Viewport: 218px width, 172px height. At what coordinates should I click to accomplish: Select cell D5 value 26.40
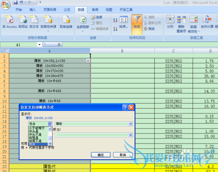click(x=205, y=76)
